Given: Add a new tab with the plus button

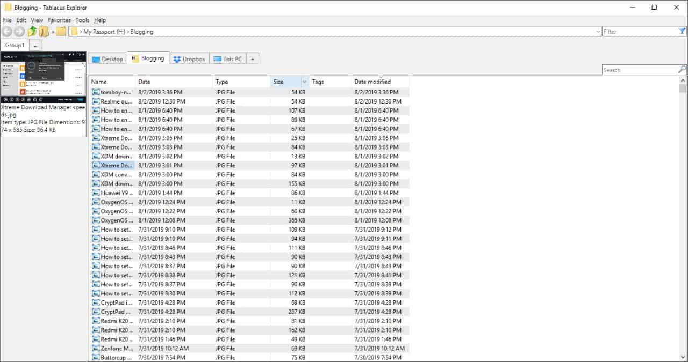Looking at the screenshot, I should pyautogui.click(x=252, y=58).
